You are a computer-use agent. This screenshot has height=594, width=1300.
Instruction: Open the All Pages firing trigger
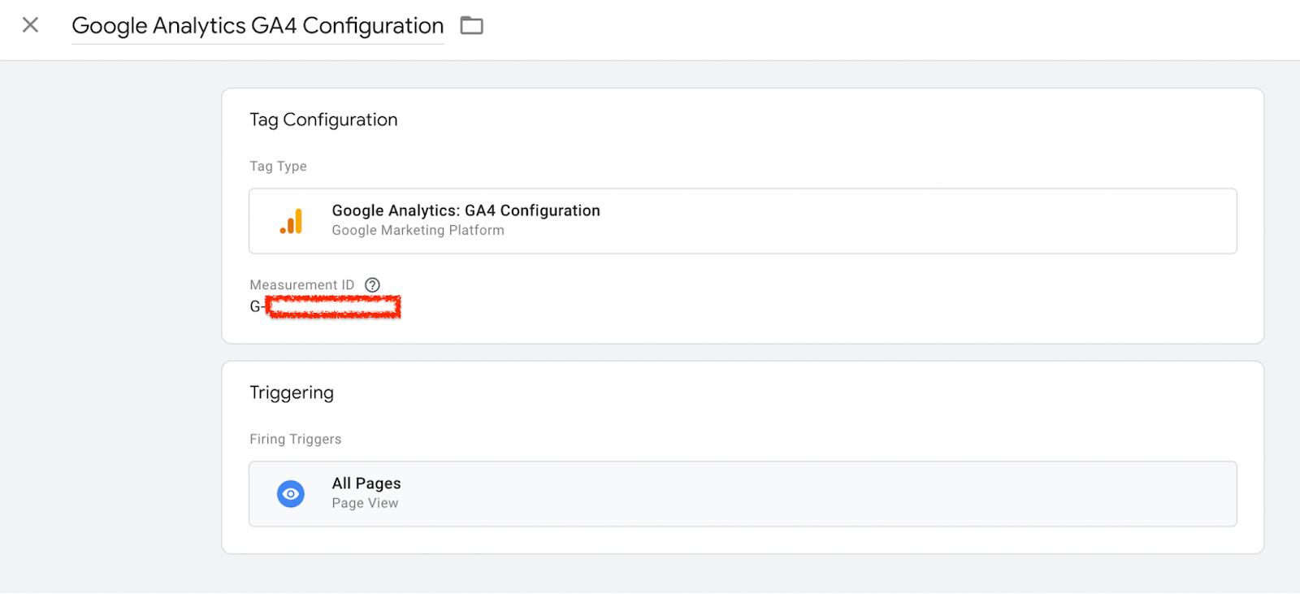tap(743, 494)
